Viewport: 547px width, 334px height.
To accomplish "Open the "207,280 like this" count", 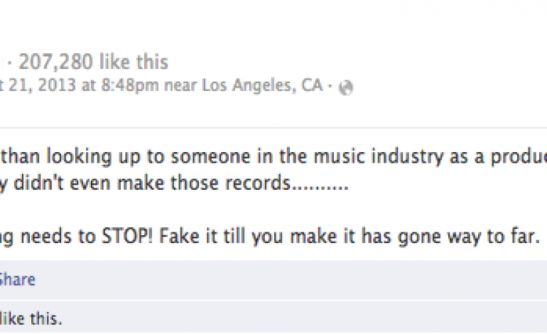I will point(94,63).
